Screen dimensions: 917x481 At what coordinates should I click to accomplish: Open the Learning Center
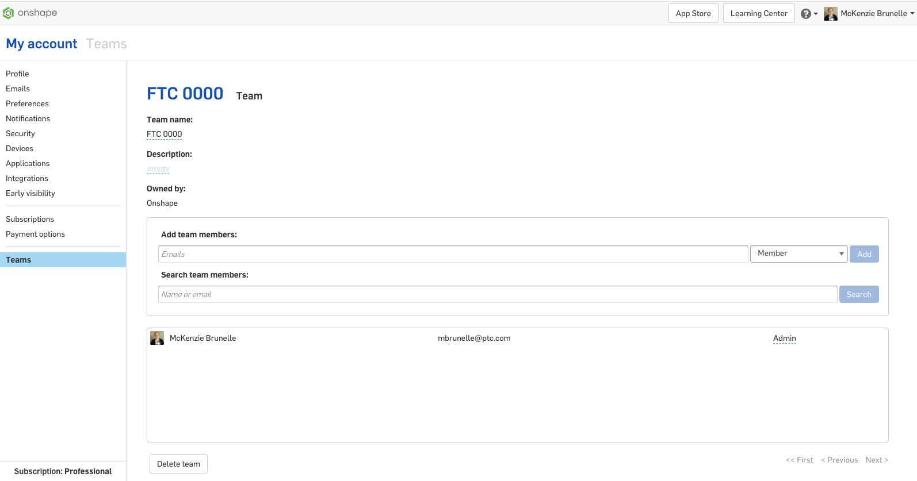pyautogui.click(x=758, y=13)
